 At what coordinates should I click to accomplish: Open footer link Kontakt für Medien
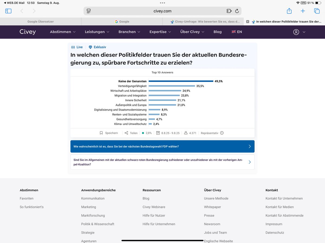click(x=279, y=207)
